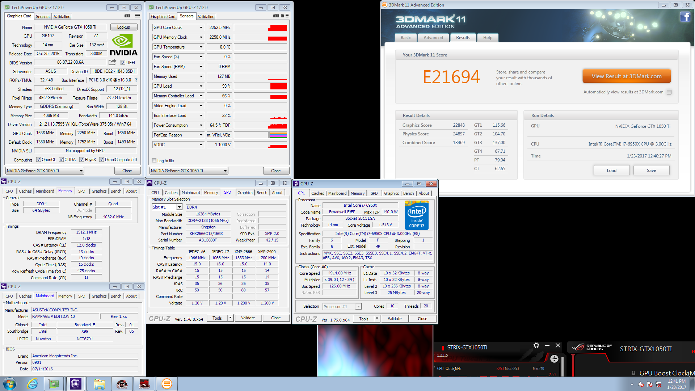Click the BIOS Version share/export icon
Image resolution: width=695 pixels, height=391 pixels.
113,62
